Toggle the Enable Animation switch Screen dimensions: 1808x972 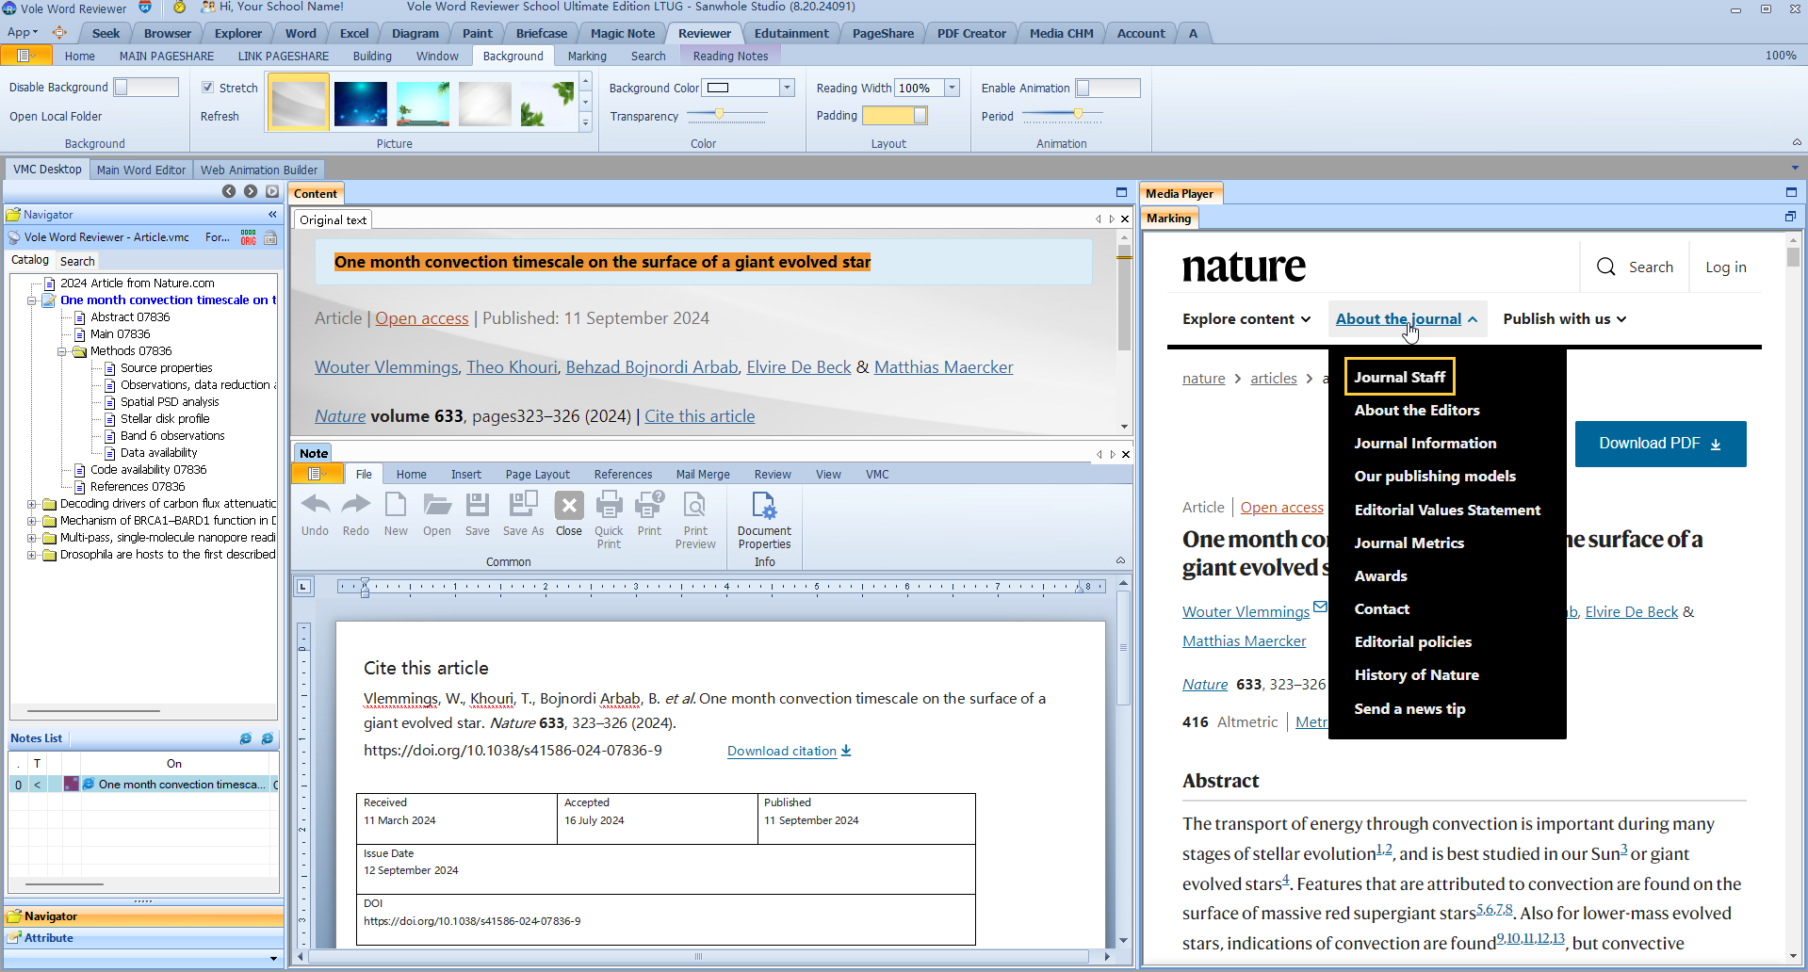coord(1108,88)
